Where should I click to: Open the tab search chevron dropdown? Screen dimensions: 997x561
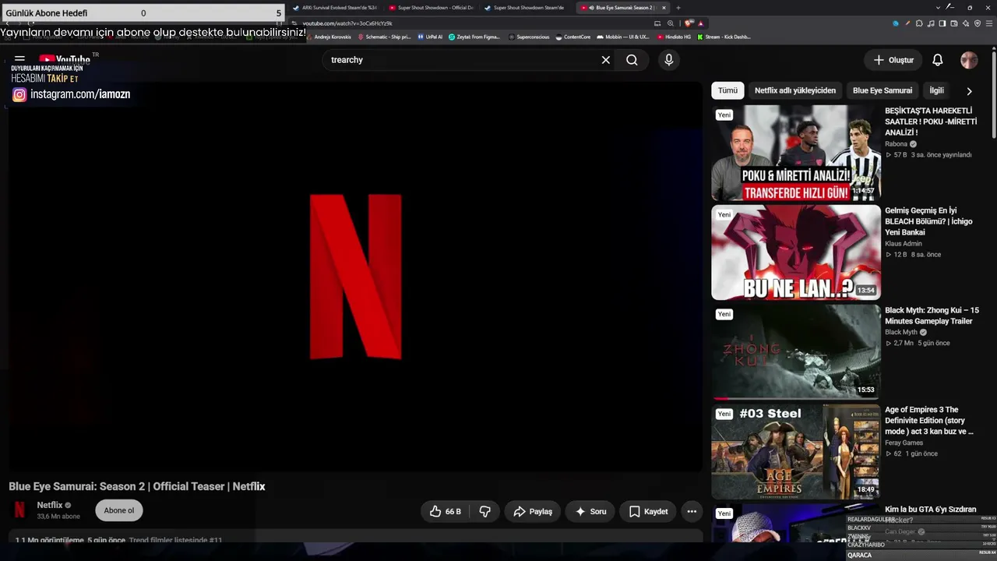coord(938,7)
